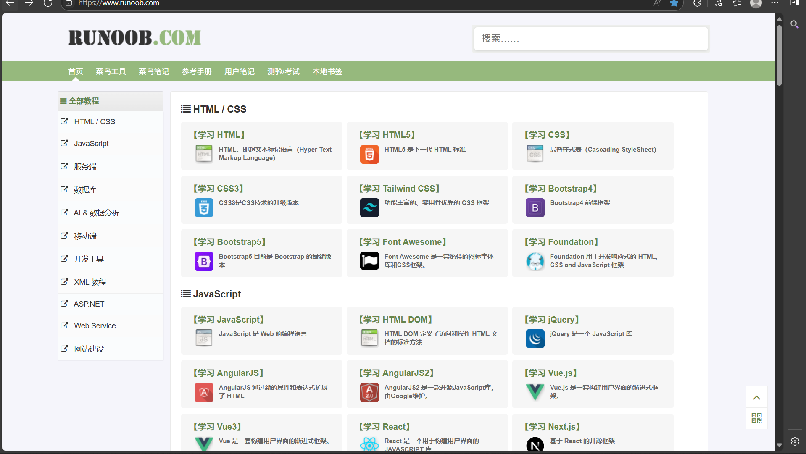Open the 首页 navigation tab
This screenshot has height=454, width=806.
(76, 71)
